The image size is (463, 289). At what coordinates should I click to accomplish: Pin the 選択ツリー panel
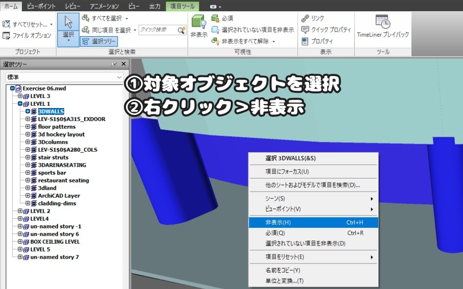pyautogui.click(x=114, y=64)
